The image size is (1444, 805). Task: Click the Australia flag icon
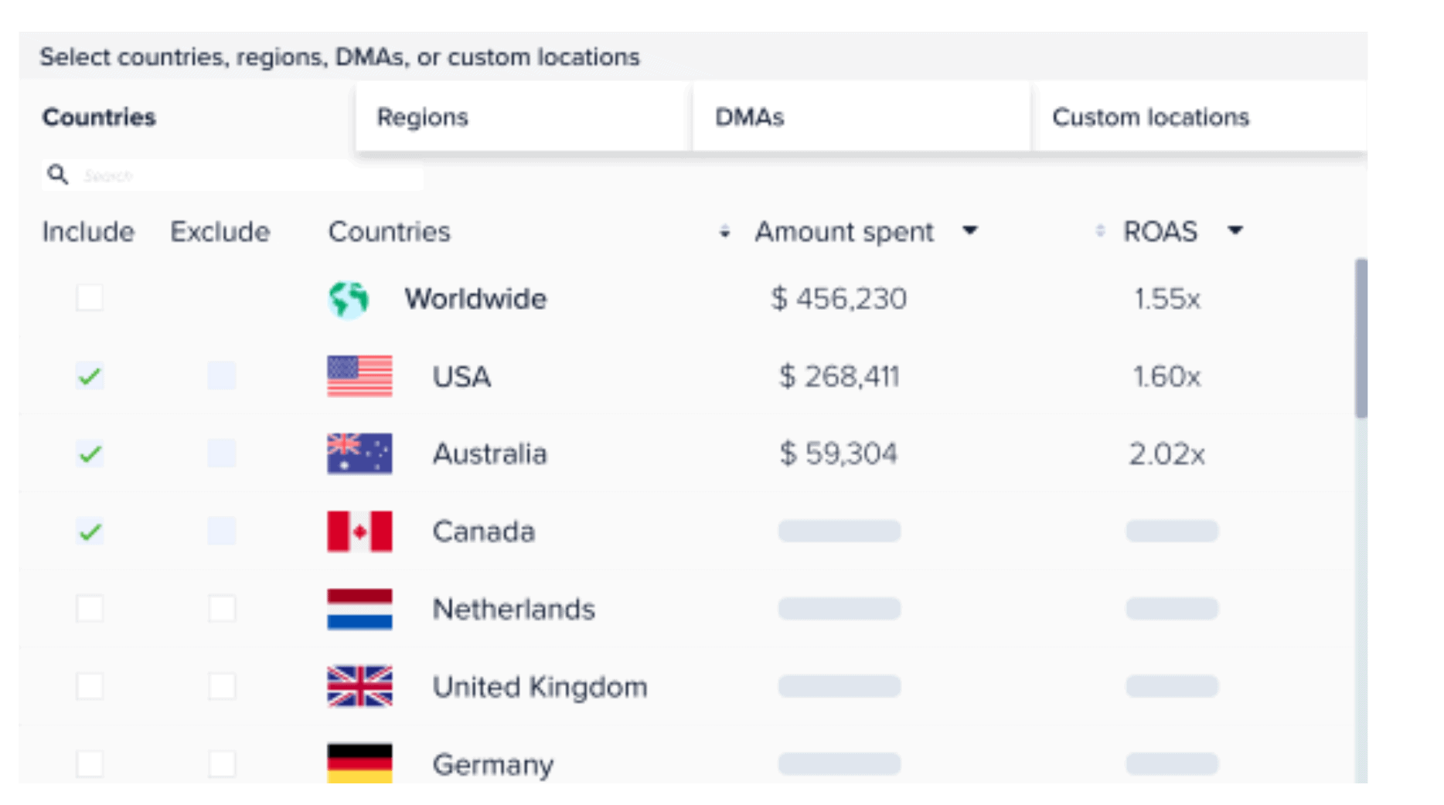click(x=359, y=453)
